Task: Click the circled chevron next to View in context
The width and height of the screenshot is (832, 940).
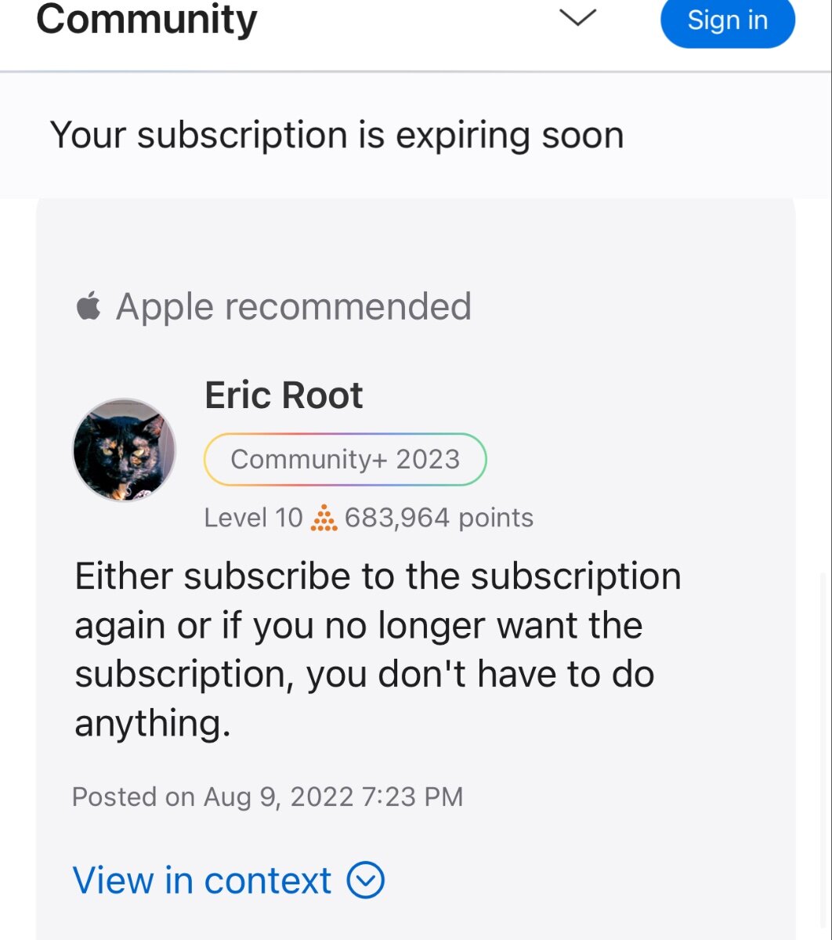Action: coord(365,880)
